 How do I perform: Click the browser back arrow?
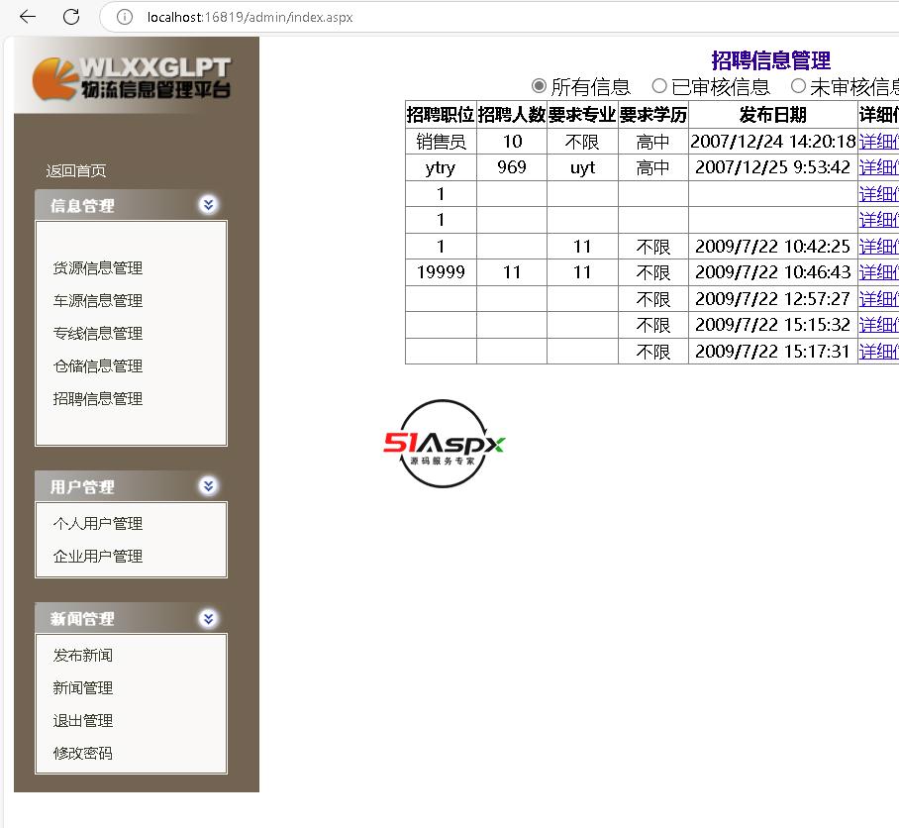tap(28, 17)
